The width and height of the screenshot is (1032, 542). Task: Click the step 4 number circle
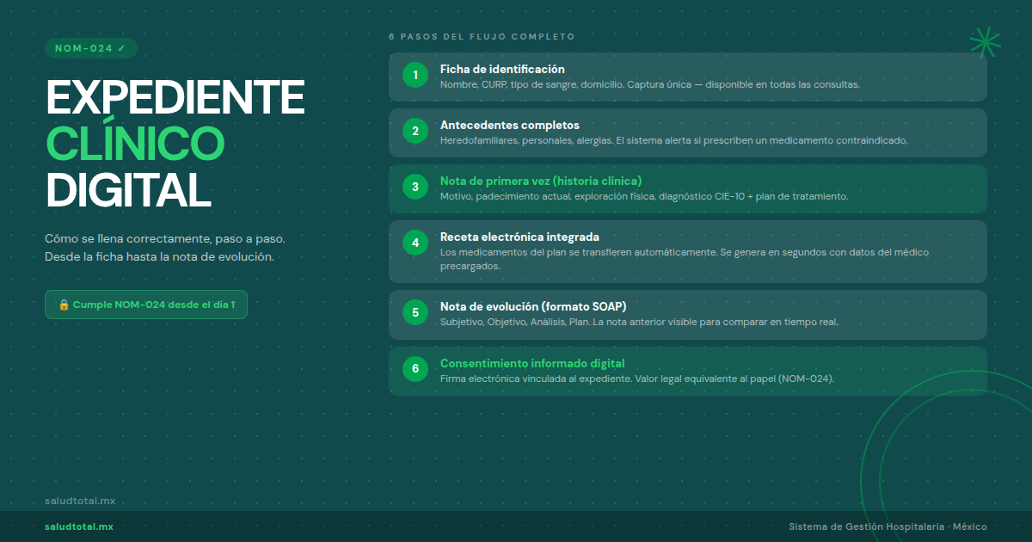click(415, 243)
